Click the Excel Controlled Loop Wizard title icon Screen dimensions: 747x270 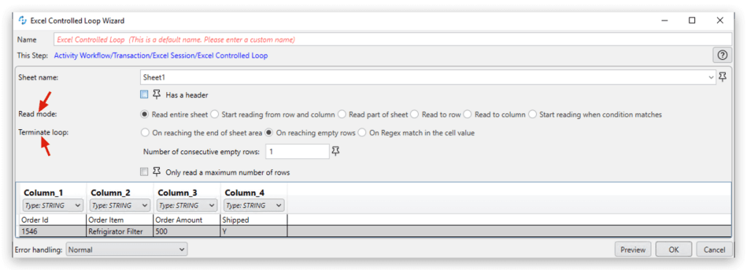tap(23, 20)
